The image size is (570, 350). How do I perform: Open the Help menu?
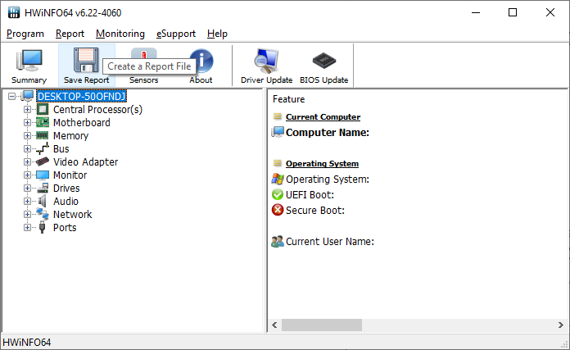(x=217, y=34)
